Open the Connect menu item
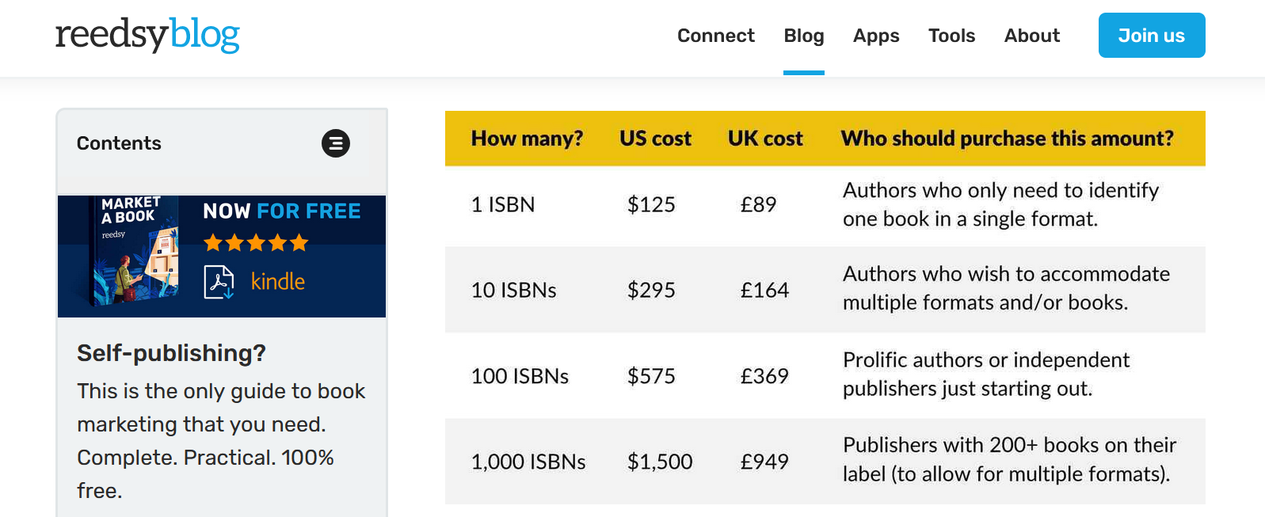This screenshot has width=1265, height=517. click(715, 35)
